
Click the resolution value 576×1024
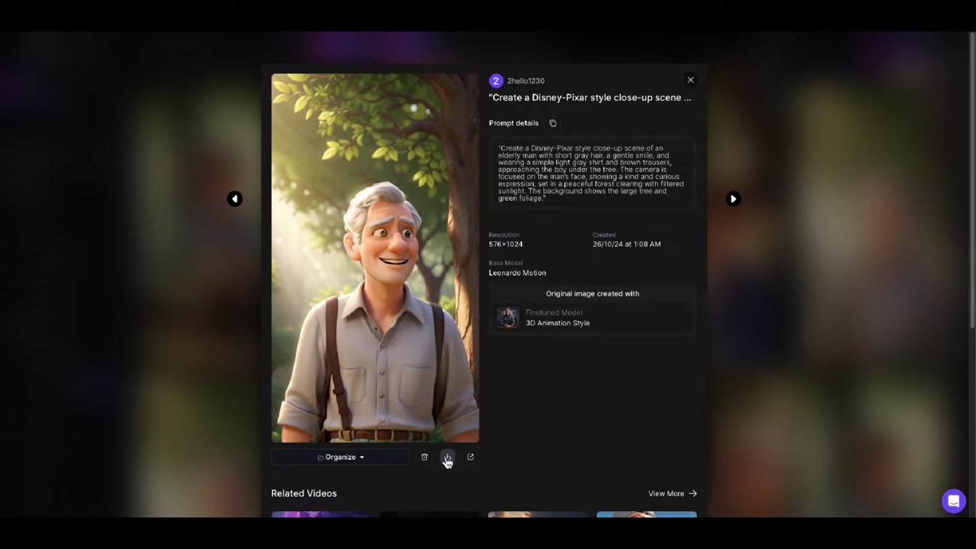point(505,244)
